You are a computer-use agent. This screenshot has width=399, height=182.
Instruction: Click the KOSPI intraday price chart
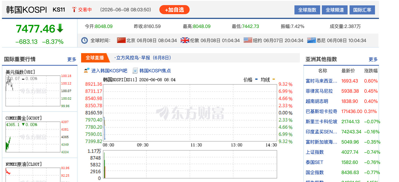pyautogui.click(x=190, y=113)
